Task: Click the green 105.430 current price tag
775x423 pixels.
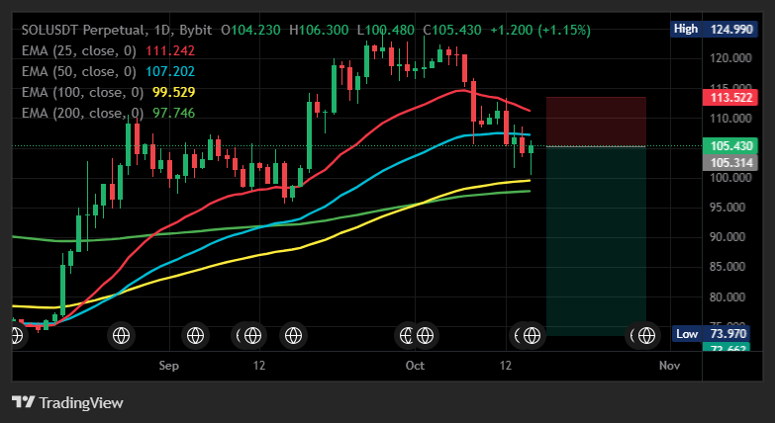Action: point(730,146)
